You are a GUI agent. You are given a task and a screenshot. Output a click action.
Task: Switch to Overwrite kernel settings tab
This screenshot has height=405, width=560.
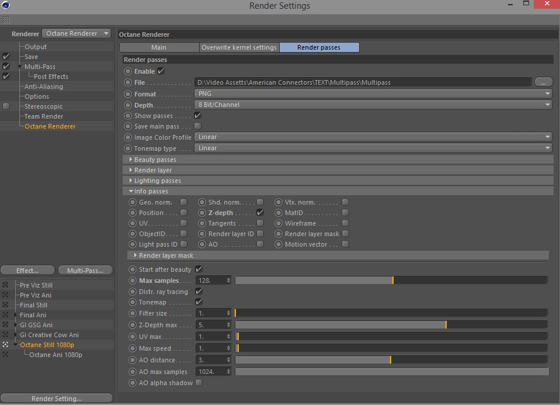coord(239,47)
